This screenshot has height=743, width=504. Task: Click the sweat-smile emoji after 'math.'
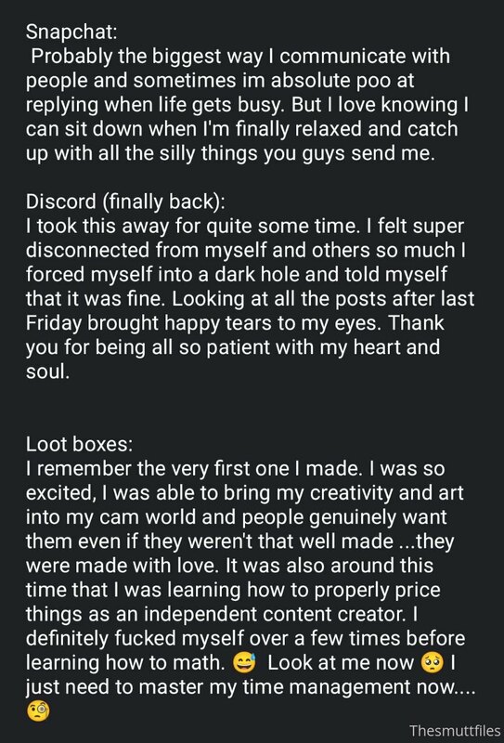244,662
